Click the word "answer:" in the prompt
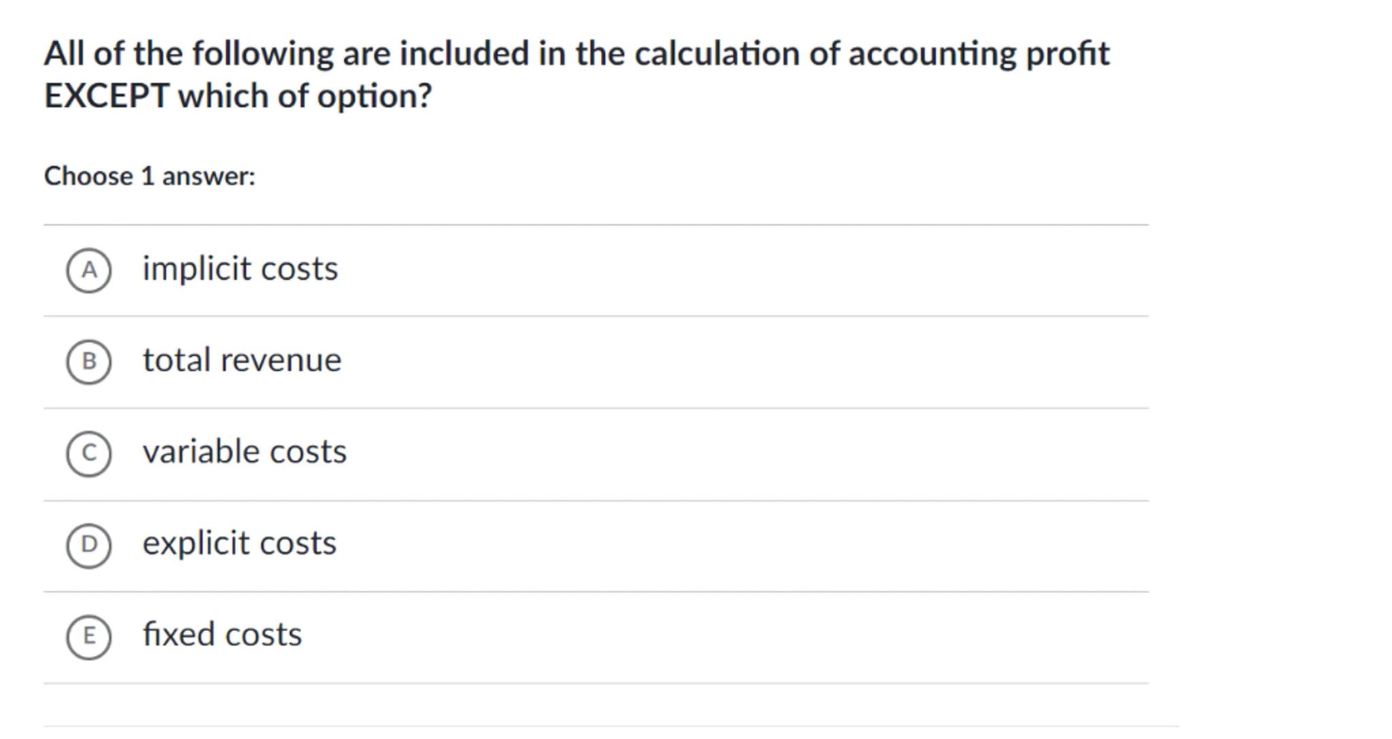 [x=208, y=177]
